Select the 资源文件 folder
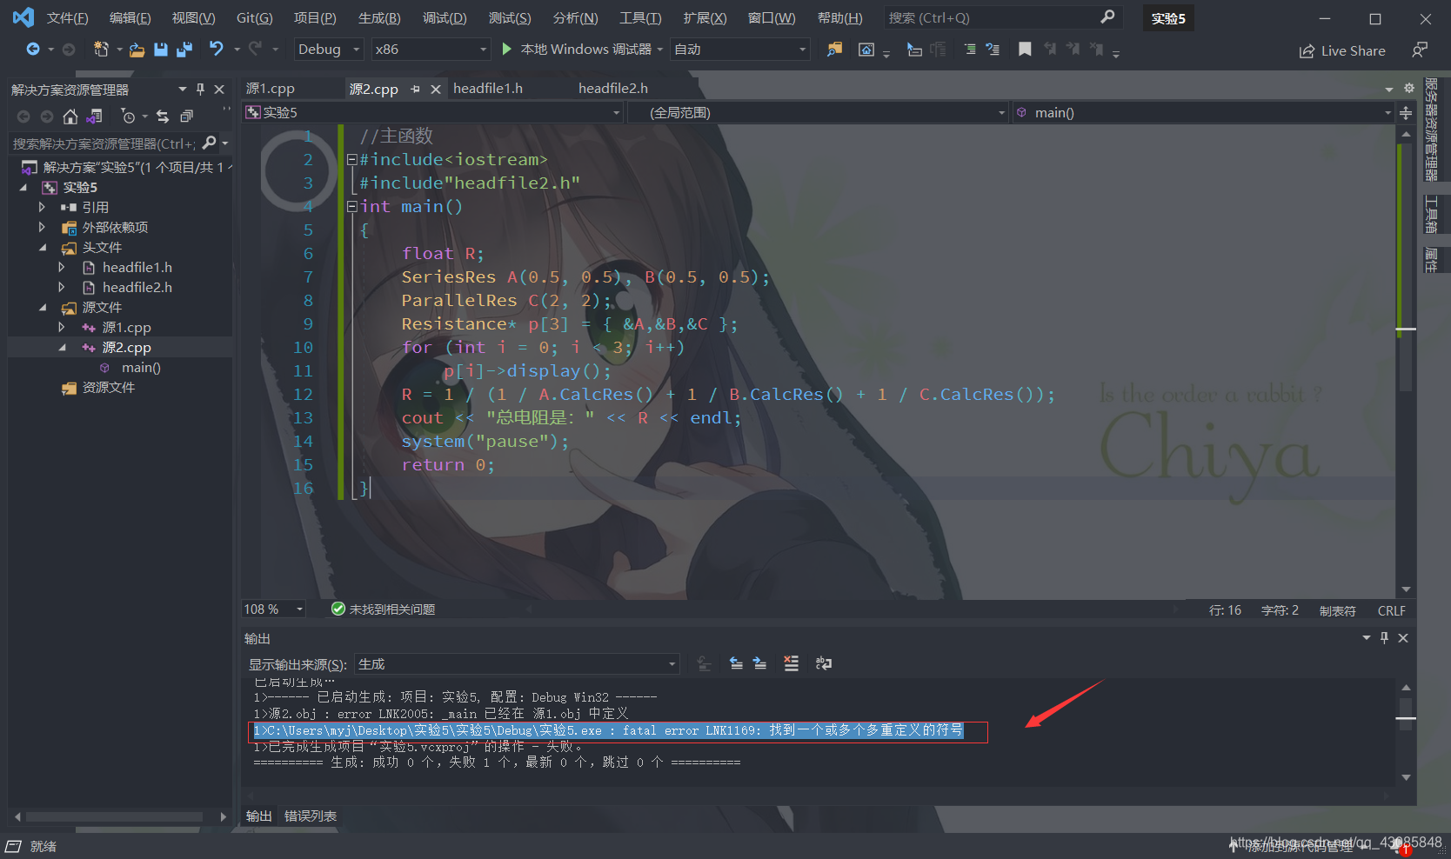This screenshot has height=859, width=1451. pyautogui.click(x=108, y=388)
